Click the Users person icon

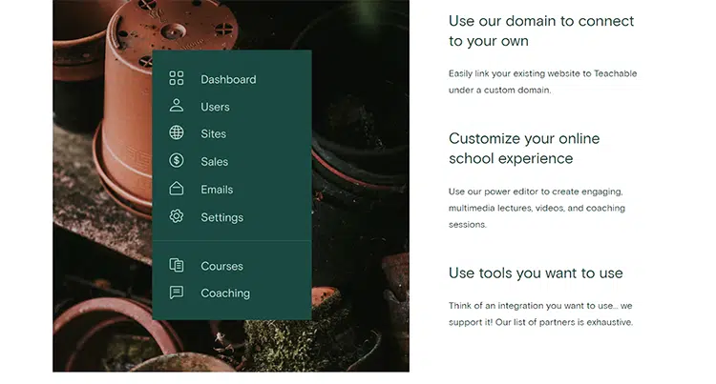(177, 106)
